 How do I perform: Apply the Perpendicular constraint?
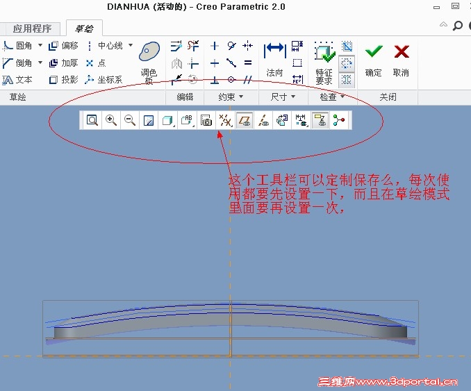[x=215, y=80]
